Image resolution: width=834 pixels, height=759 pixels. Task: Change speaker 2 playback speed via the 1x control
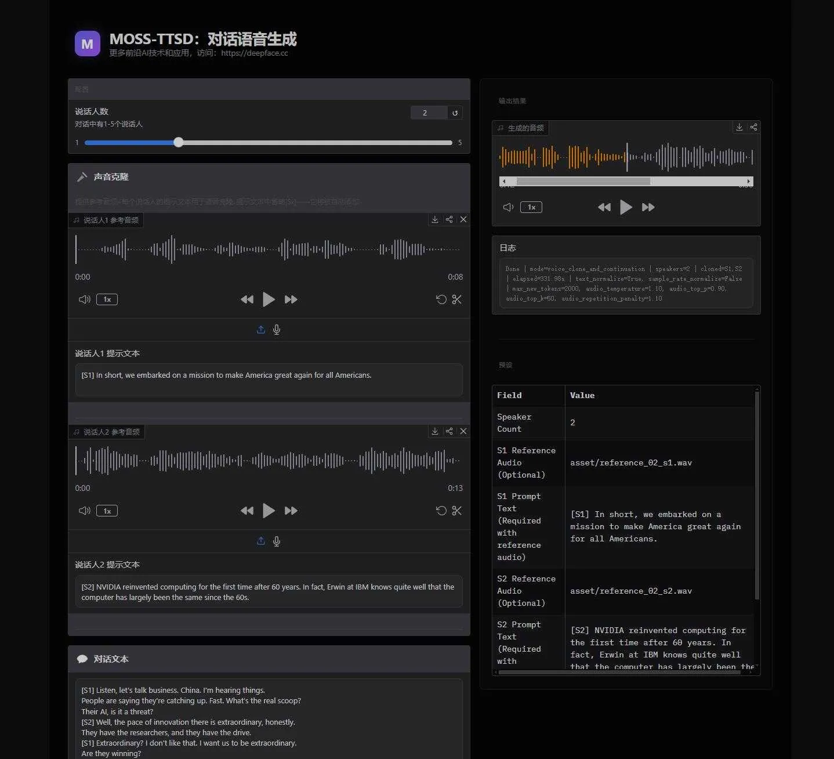107,511
